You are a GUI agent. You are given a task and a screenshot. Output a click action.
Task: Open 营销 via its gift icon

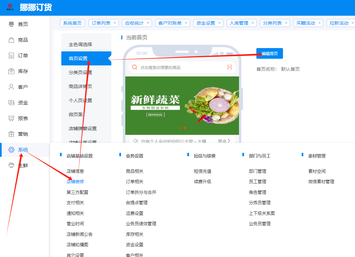point(11,134)
